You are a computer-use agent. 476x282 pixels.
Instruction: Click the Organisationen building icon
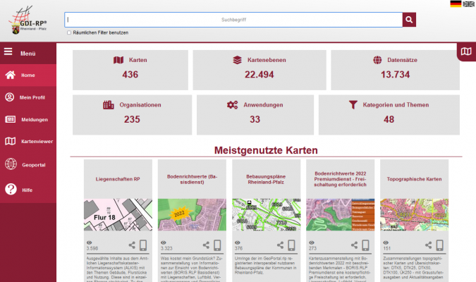click(109, 105)
